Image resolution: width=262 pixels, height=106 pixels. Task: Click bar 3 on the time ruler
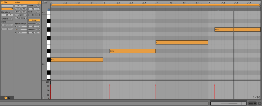(x=157, y=3)
